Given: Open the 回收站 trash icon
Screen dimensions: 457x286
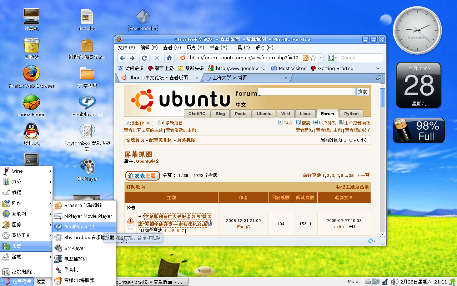Looking at the screenshot, I should coord(31,49).
